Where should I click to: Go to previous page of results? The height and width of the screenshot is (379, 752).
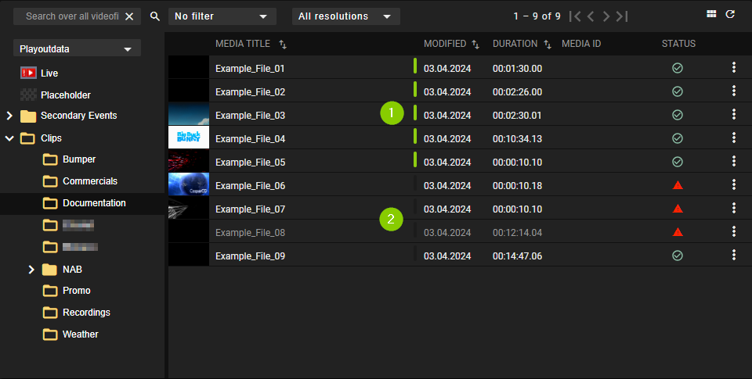[x=591, y=16]
